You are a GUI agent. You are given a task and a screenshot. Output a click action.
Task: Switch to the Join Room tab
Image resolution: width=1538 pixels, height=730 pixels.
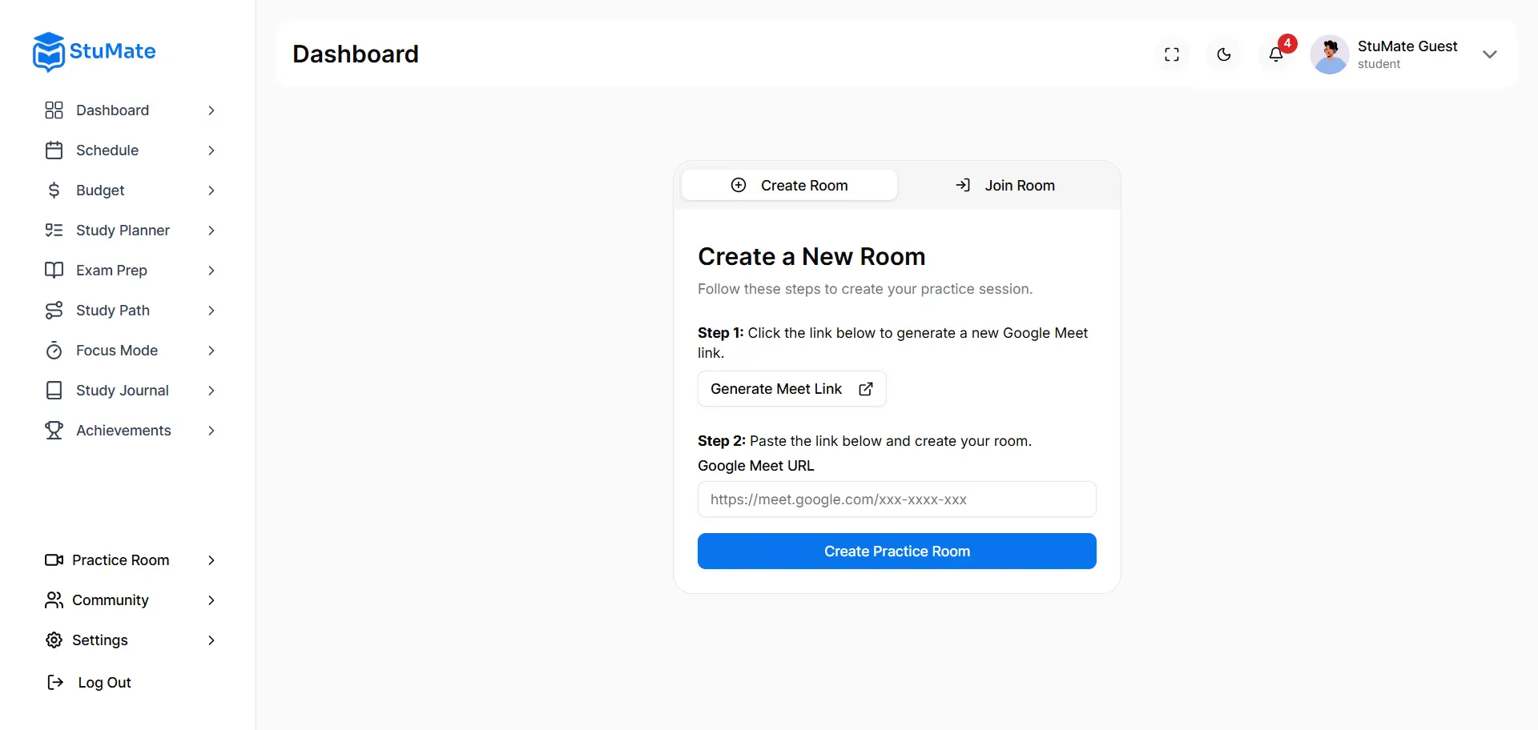coord(1005,186)
